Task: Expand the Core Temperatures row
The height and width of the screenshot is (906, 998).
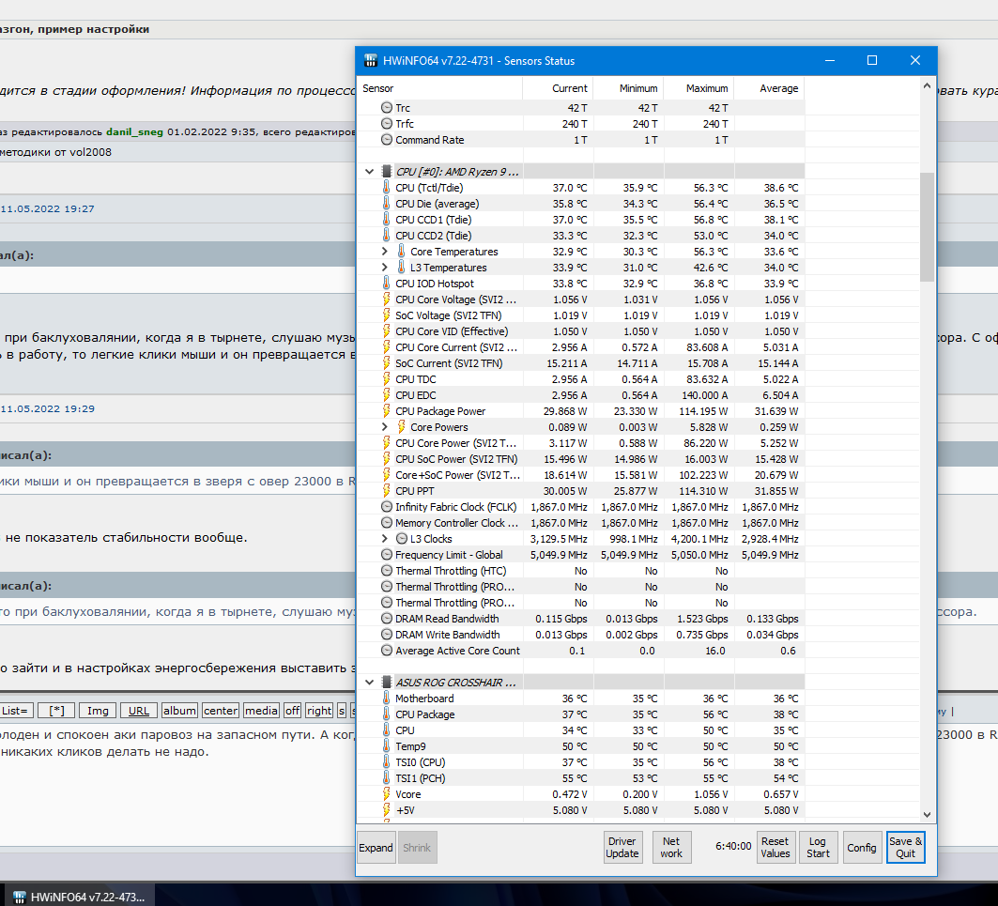Action: [x=384, y=252]
